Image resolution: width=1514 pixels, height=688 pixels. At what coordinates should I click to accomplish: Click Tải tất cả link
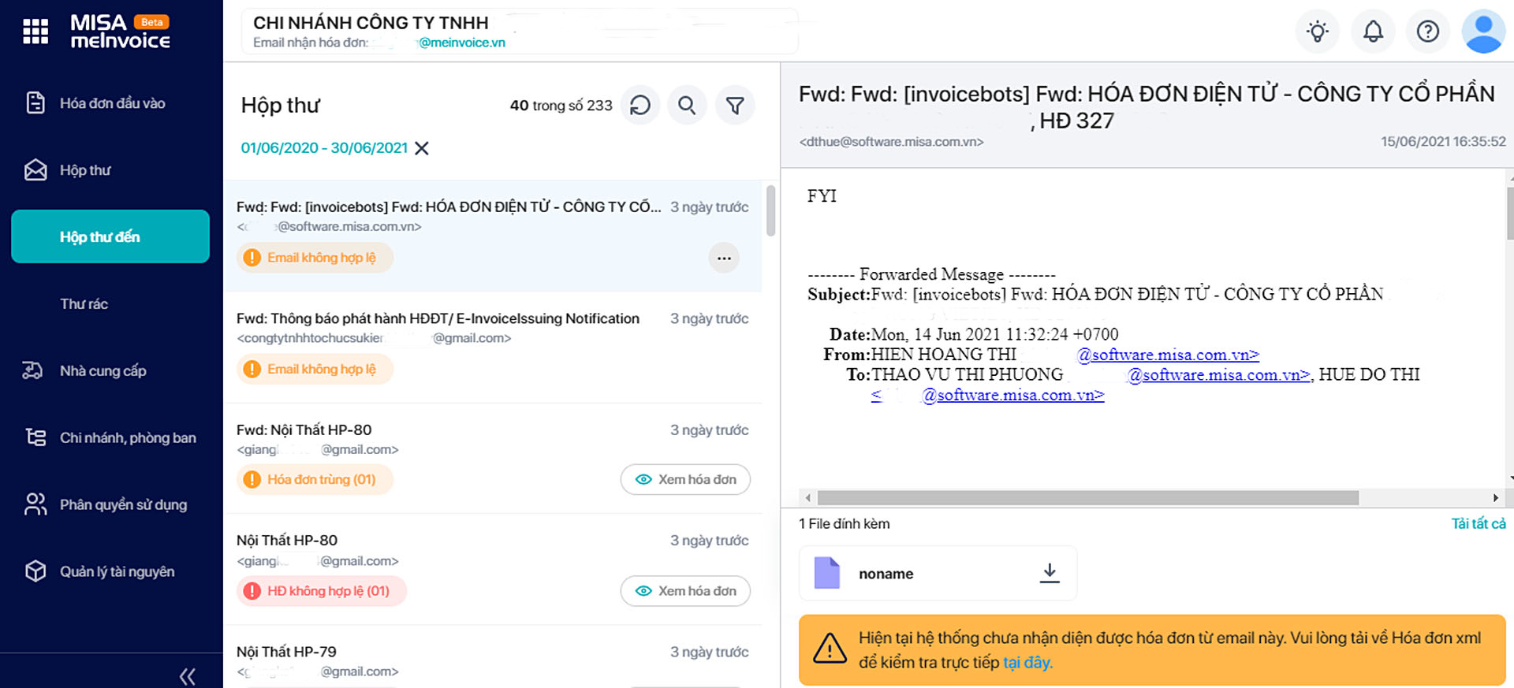pos(1479,523)
